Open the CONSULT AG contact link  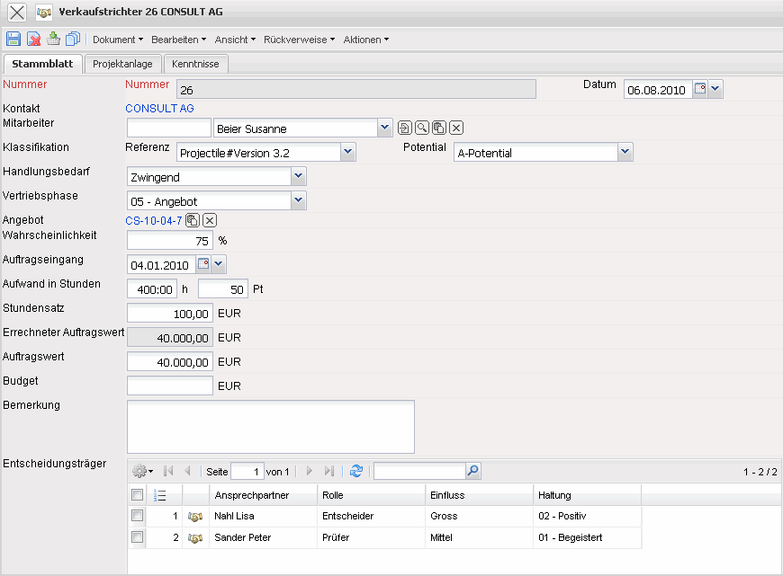coord(159,109)
